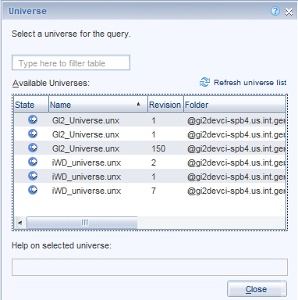Sort by the State column header
Screen dimensions: 298x300
pos(31,105)
